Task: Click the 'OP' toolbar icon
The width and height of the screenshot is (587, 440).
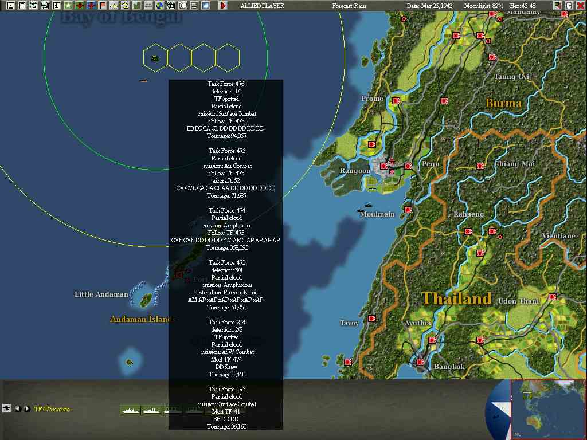Action: 183,6
